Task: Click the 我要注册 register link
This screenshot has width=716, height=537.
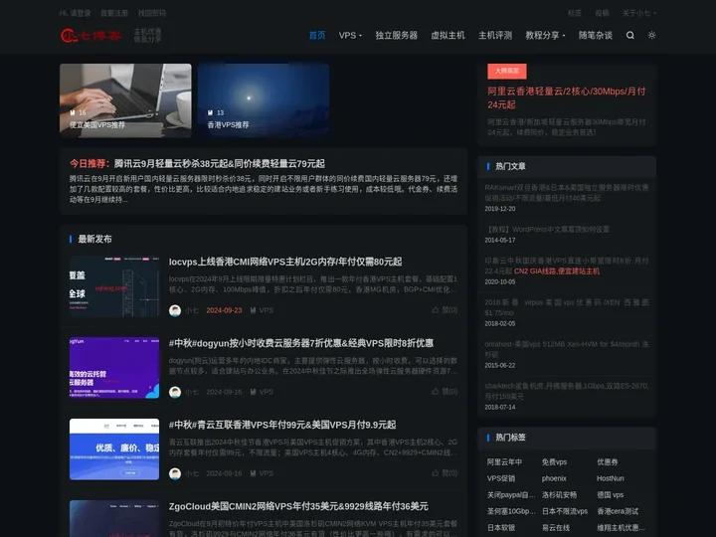Action: pyautogui.click(x=114, y=13)
